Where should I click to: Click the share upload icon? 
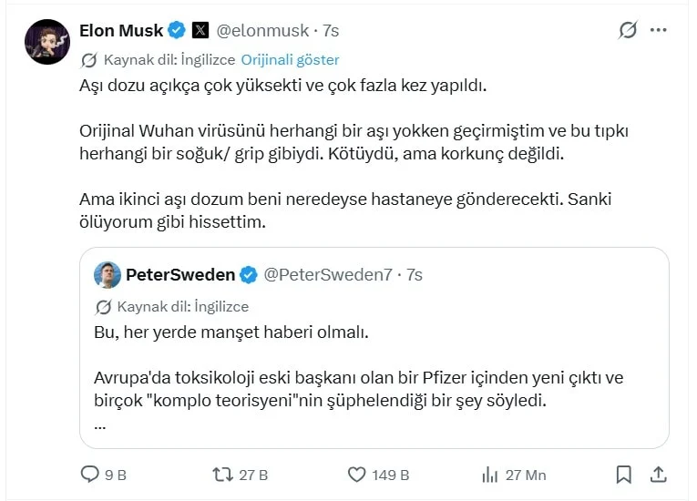click(659, 475)
